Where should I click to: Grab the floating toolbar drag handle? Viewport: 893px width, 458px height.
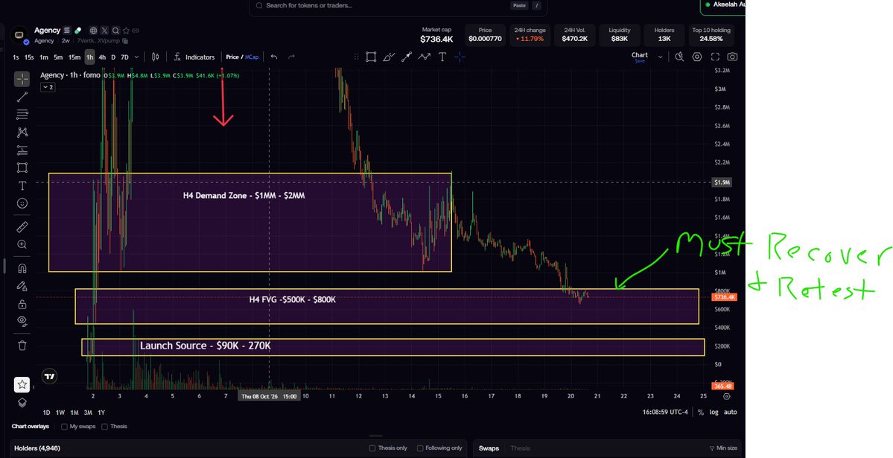click(357, 57)
